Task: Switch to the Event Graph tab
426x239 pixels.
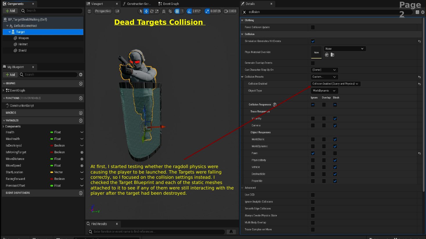Action: [169, 4]
